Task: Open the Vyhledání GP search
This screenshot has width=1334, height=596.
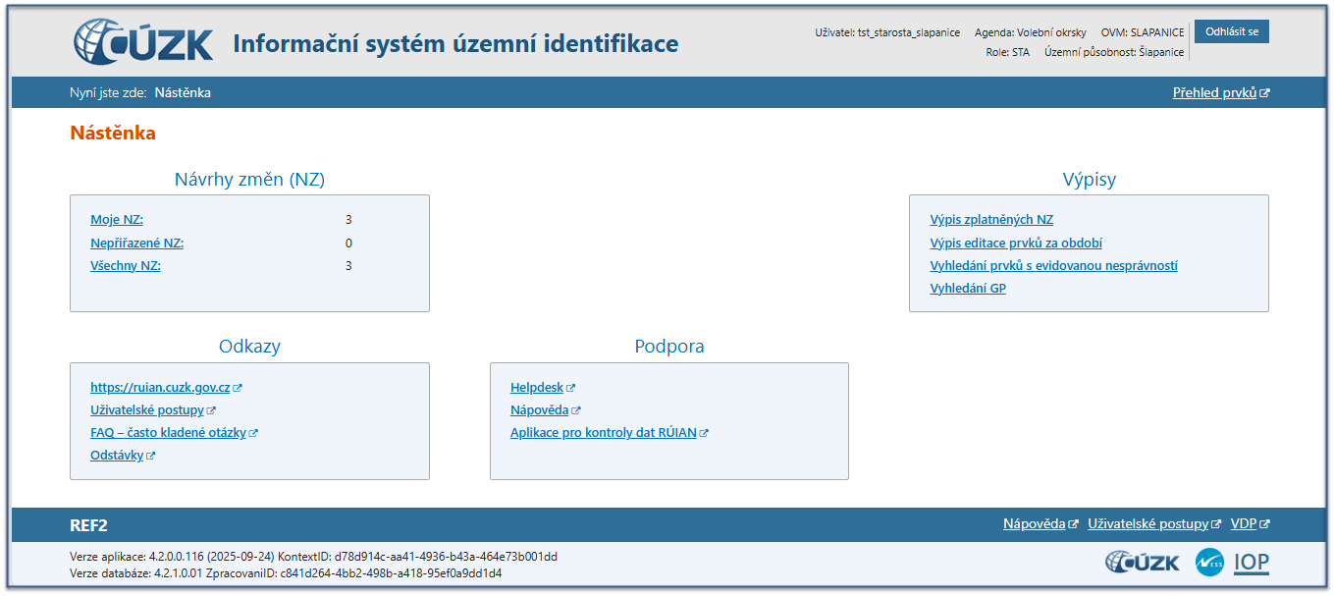Action: 967,289
